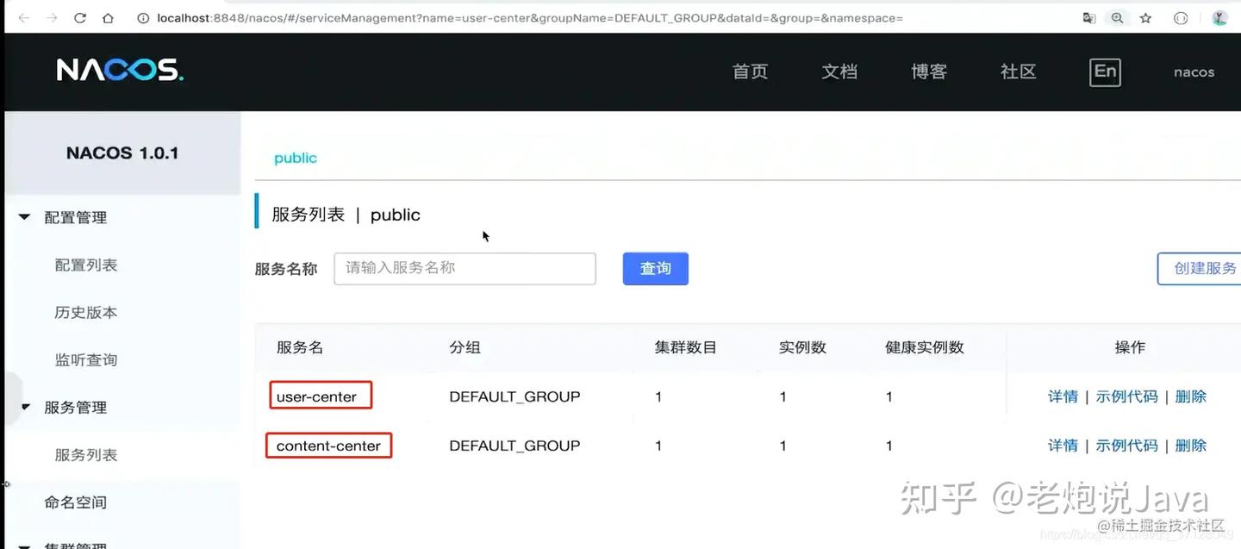This screenshot has height=549, width=1241.
Task: Open the browser profile avatar
Action: (x=1219, y=17)
